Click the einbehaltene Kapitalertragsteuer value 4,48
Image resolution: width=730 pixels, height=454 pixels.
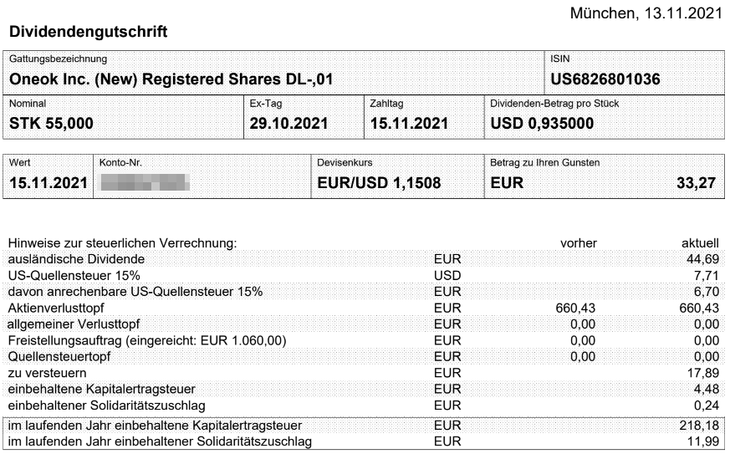(707, 389)
